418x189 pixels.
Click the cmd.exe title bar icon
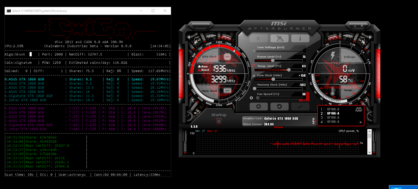9,11
